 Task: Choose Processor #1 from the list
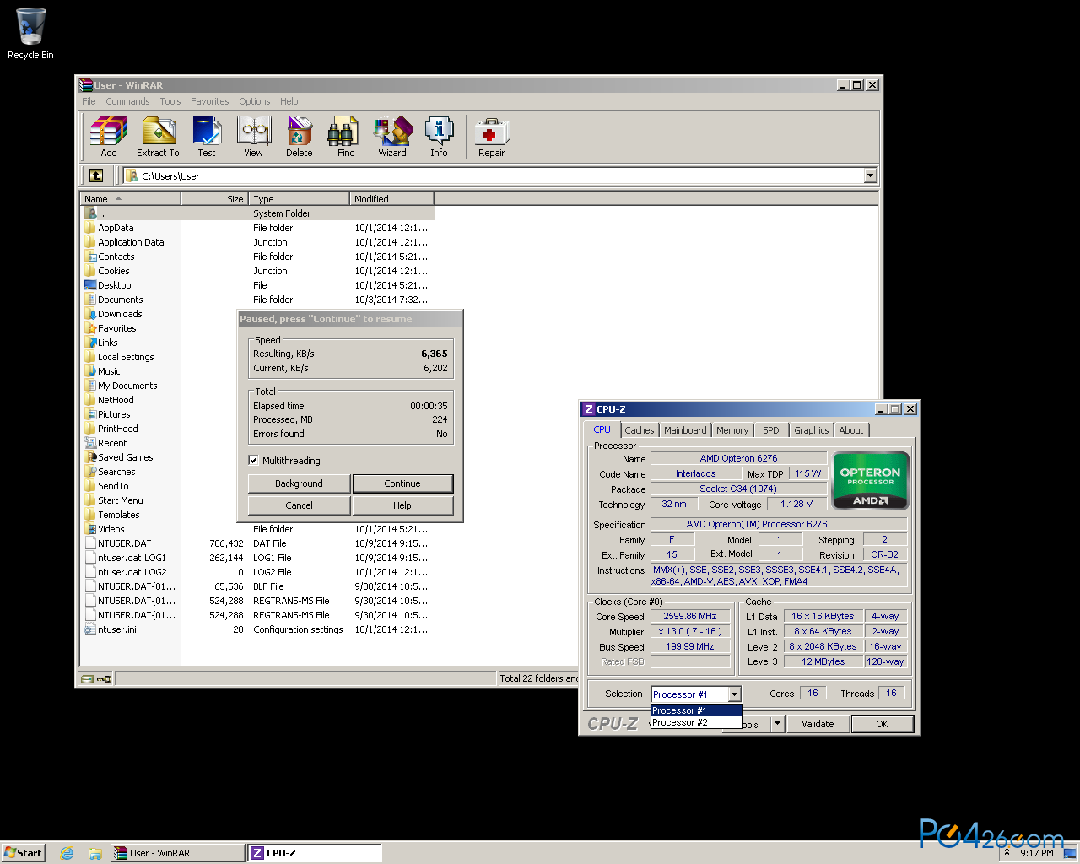pyautogui.click(x=696, y=710)
